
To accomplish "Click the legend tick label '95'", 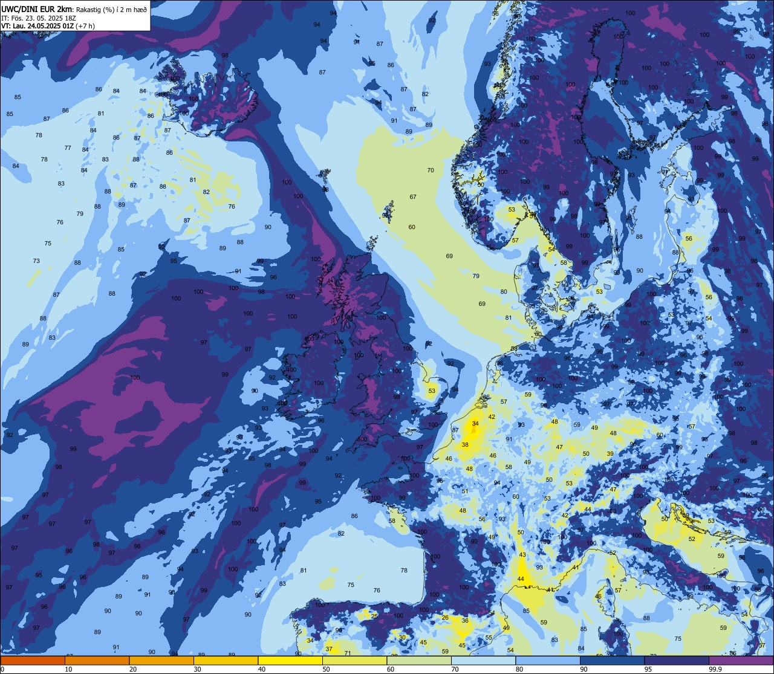I will tap(648, 669).
